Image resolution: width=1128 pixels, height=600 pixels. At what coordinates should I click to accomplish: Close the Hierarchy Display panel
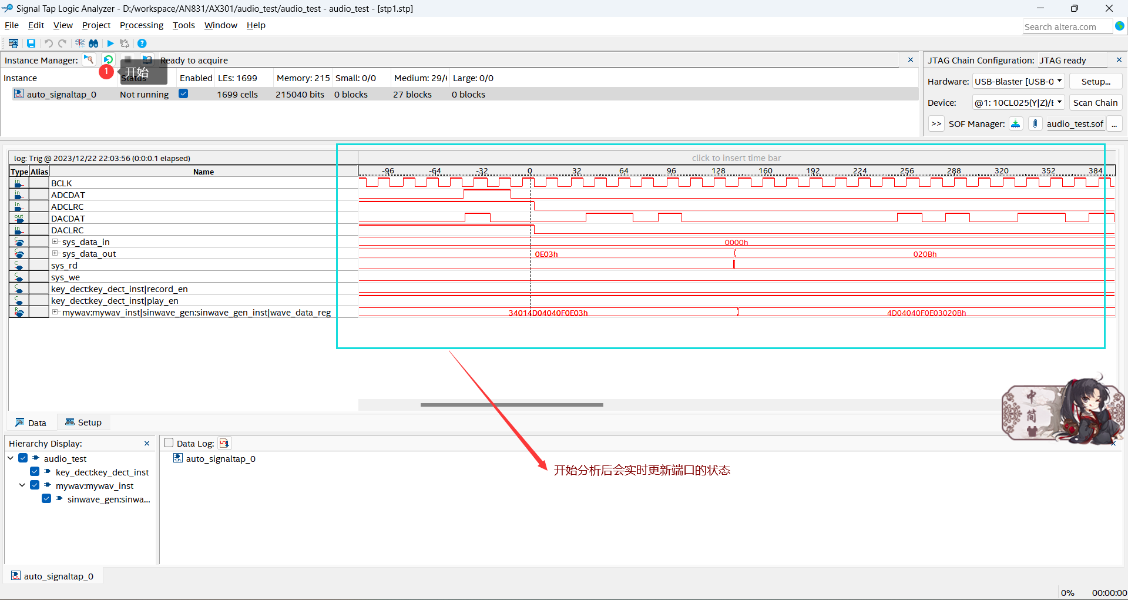[x=147, y=443]
